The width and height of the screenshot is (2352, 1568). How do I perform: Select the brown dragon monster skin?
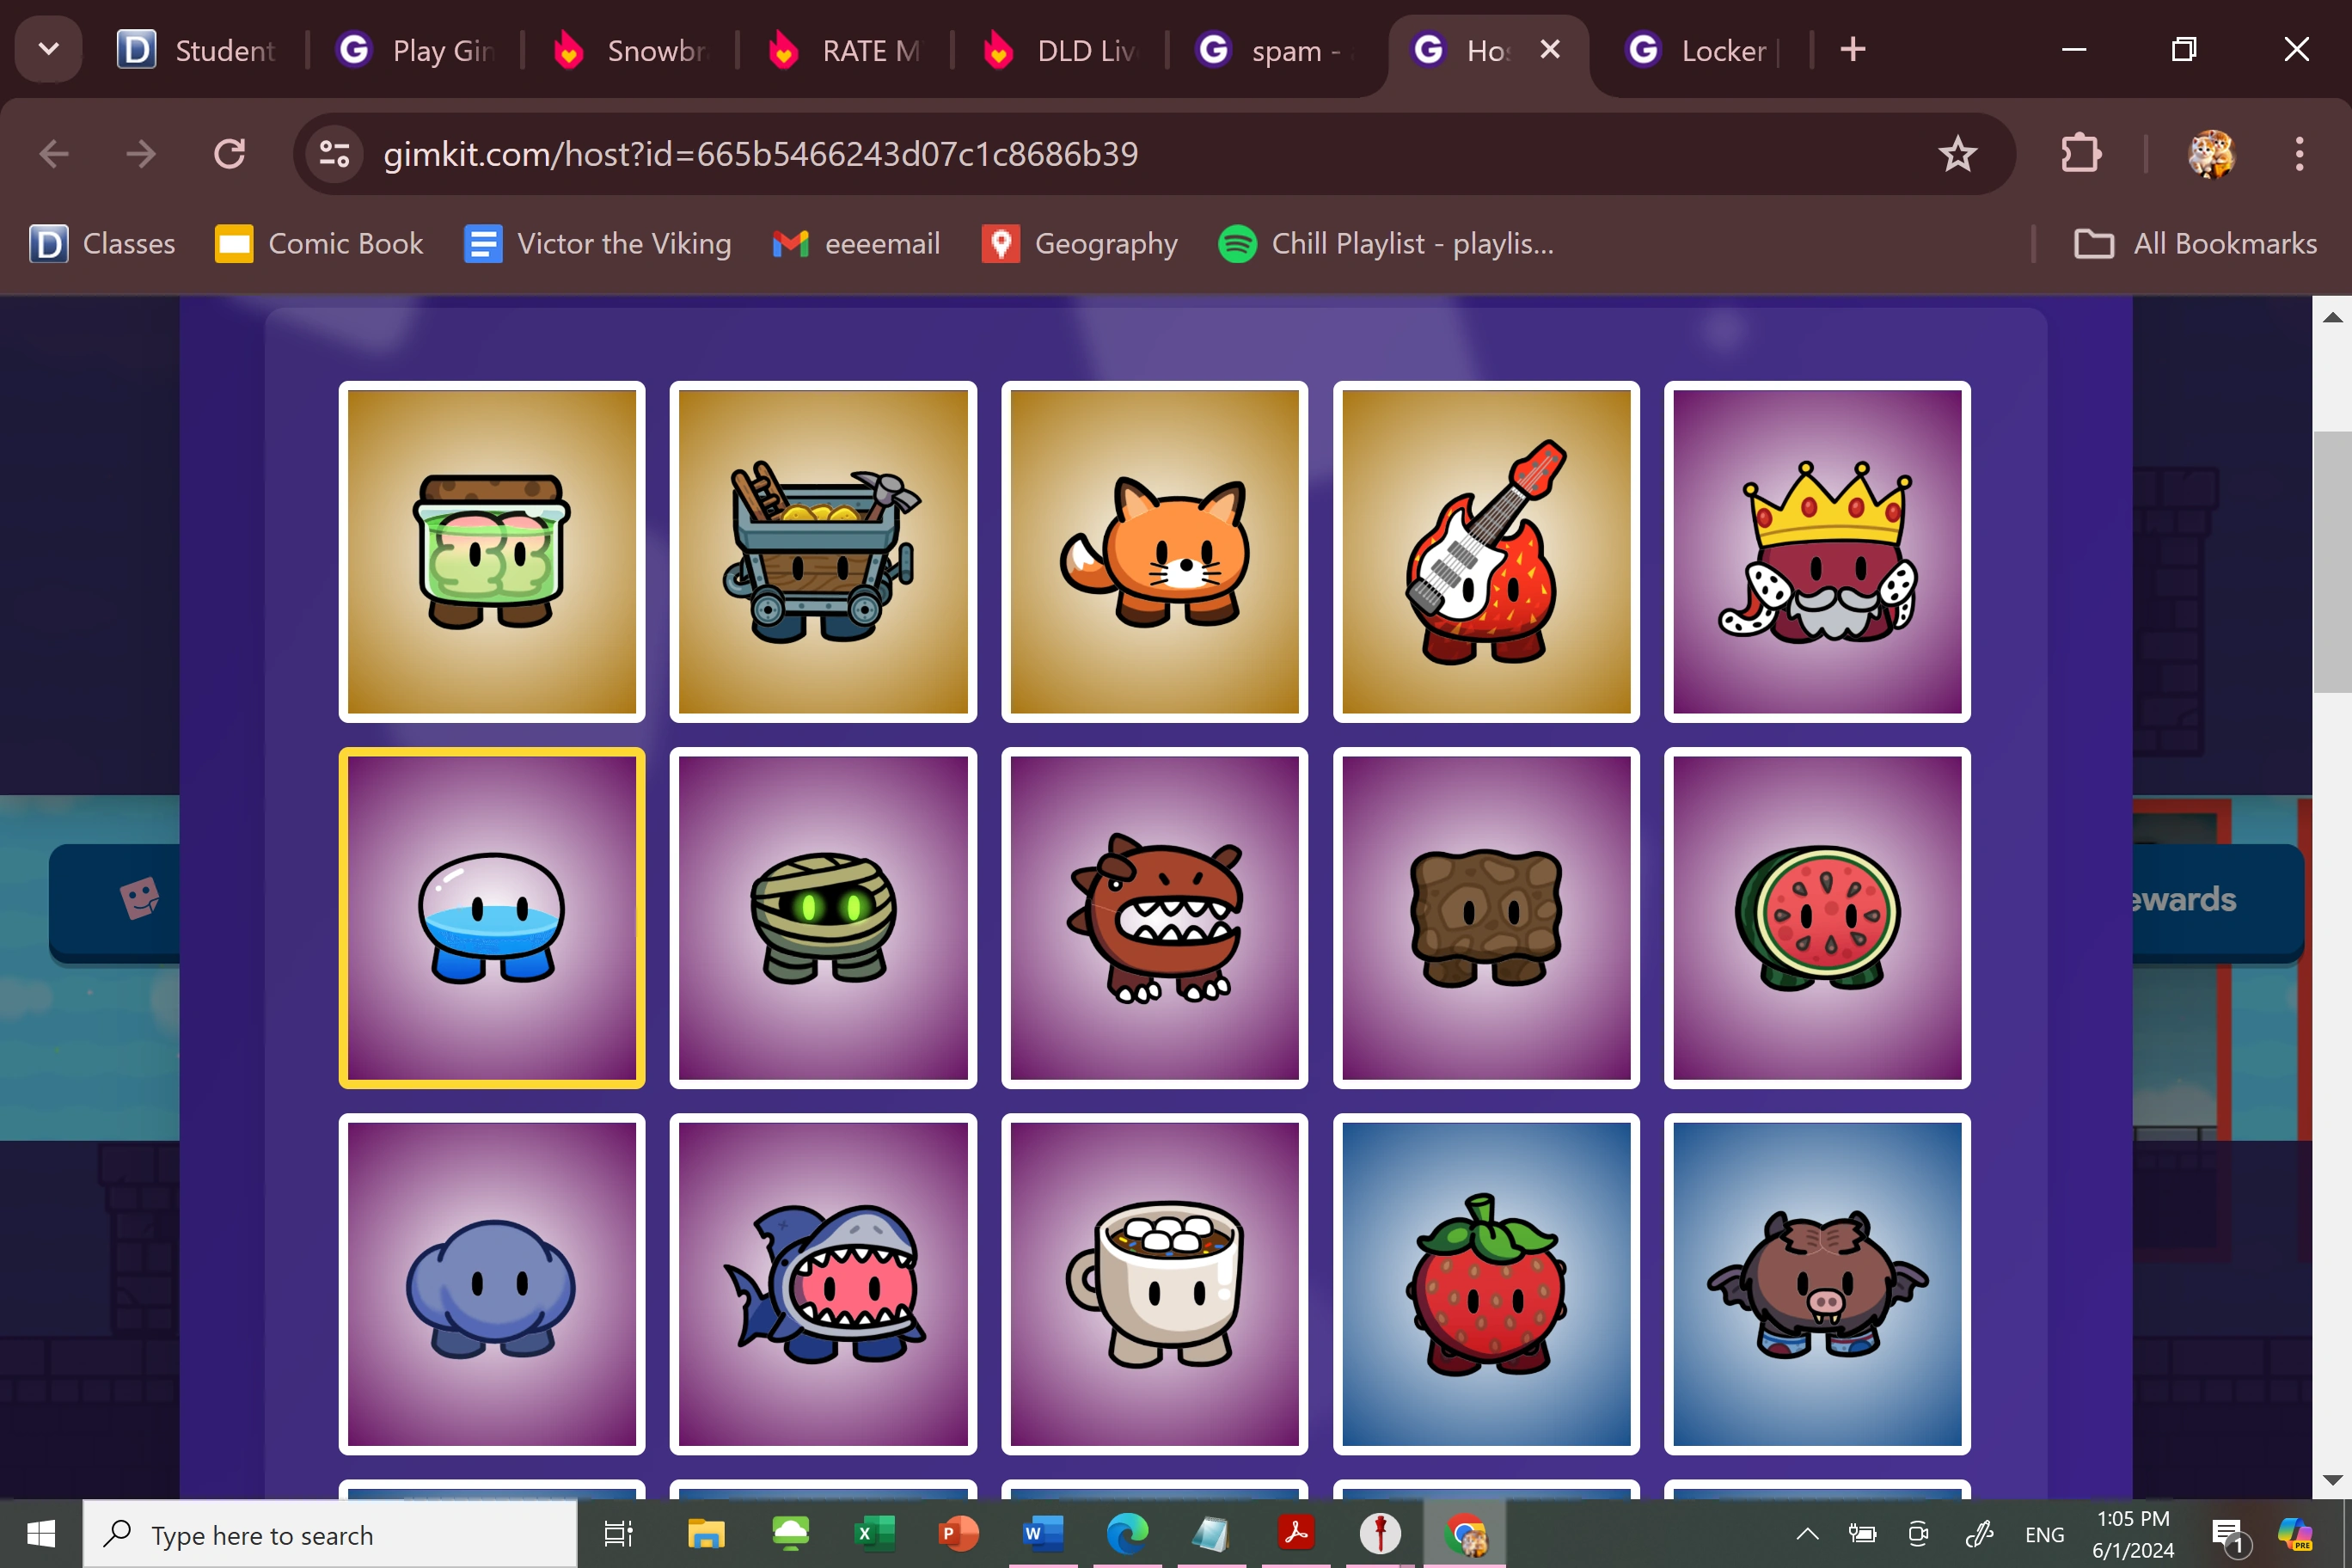click(x=1153, y=918)
